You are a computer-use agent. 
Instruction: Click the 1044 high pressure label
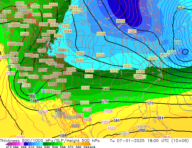(67, 31)
